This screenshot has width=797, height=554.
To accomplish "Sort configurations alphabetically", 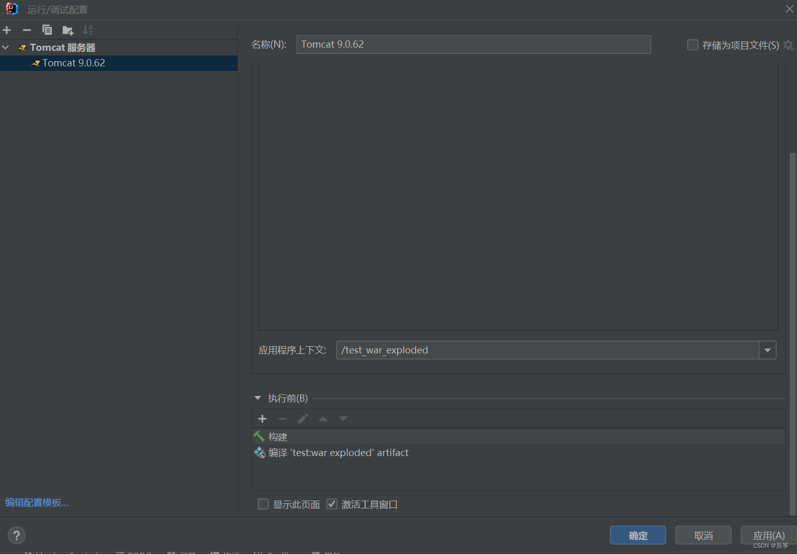I will [x=88, y=30].
